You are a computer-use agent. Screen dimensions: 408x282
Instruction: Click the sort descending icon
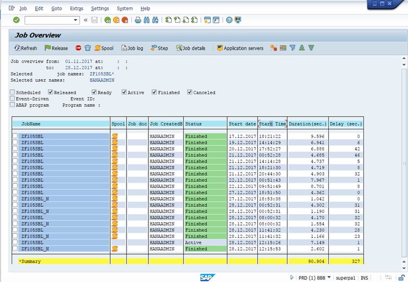click(311, 48)
